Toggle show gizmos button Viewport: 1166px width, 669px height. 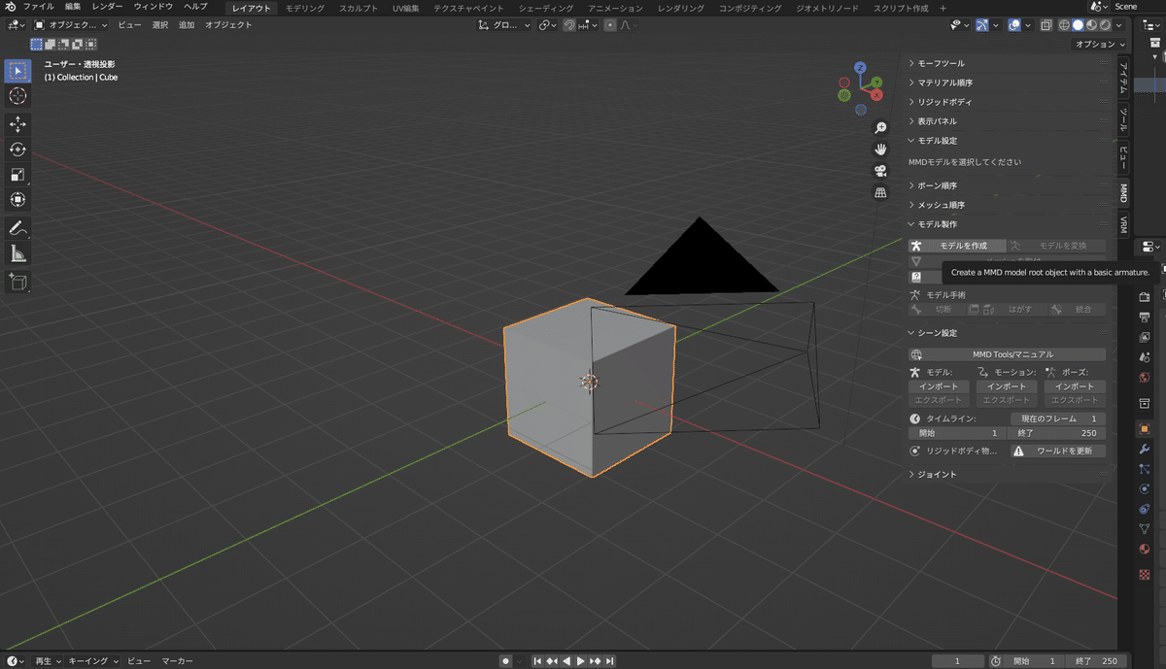point(981,25)
